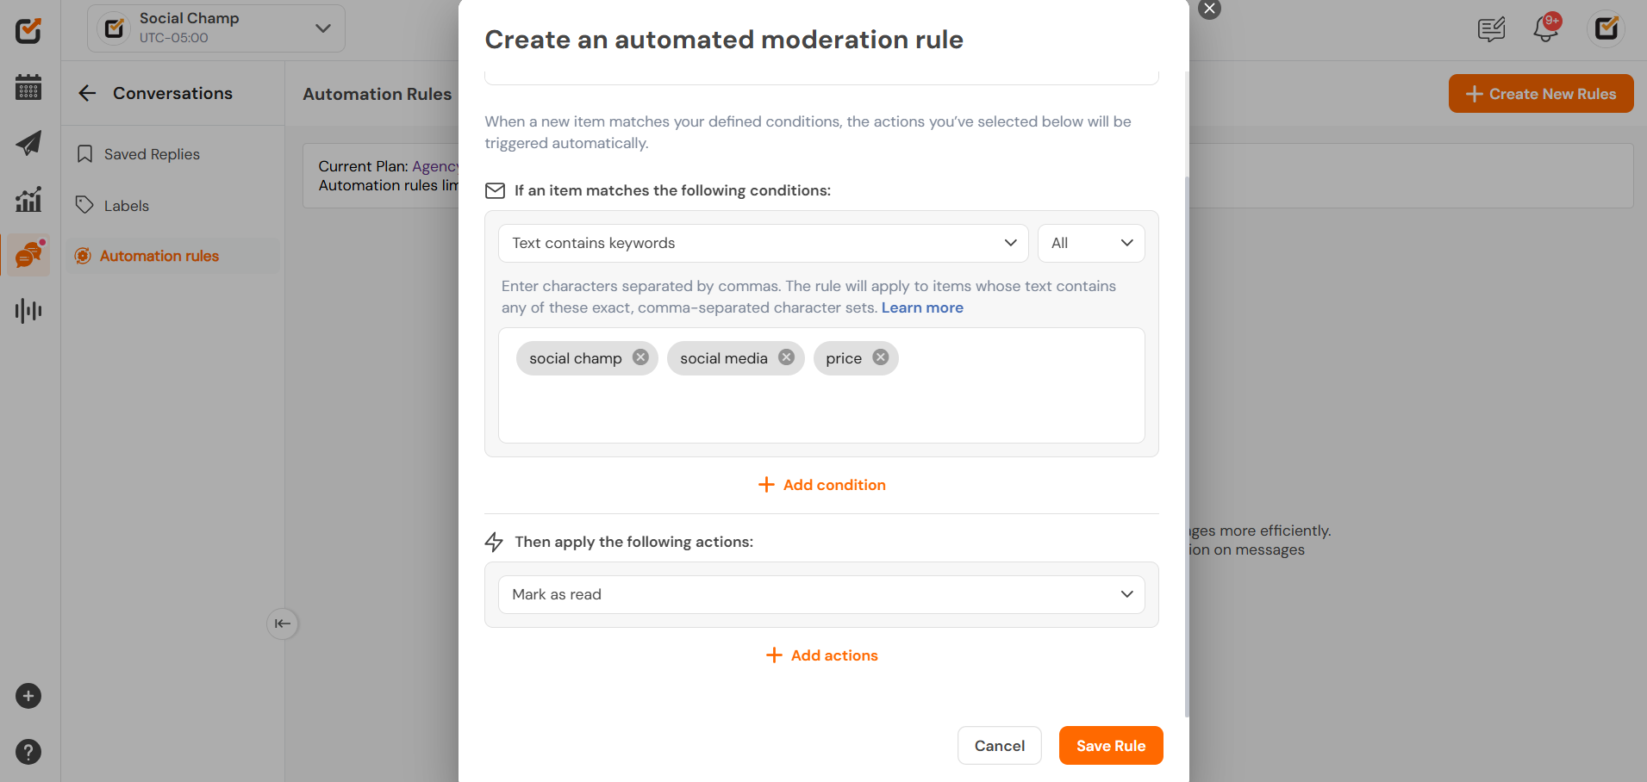
Task: Expand the 'Text contains keywords' dropdown
Action: [x=764, y=243]
